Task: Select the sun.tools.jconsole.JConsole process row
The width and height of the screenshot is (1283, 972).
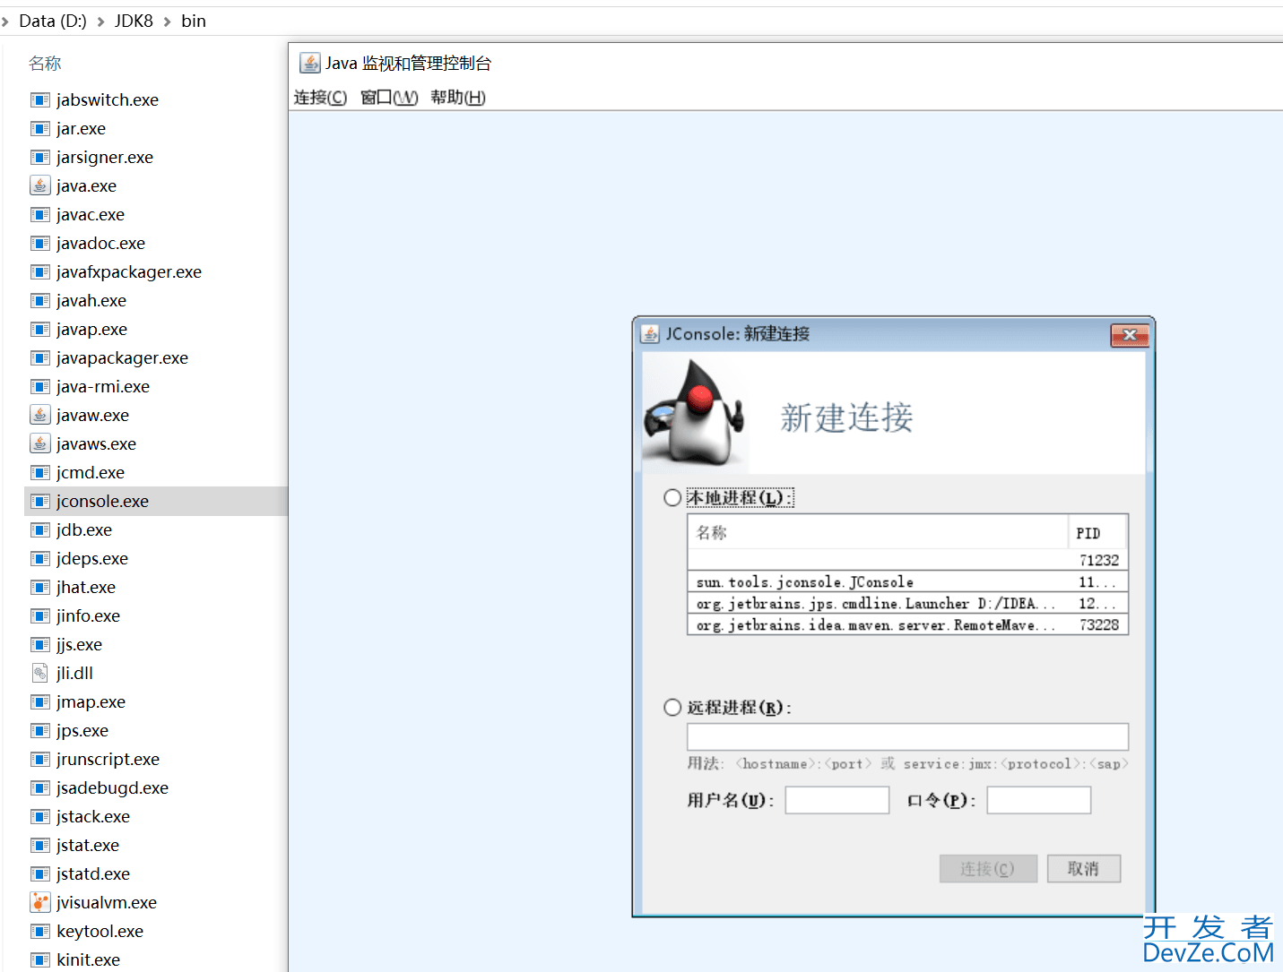Action: tap(907, 581)
